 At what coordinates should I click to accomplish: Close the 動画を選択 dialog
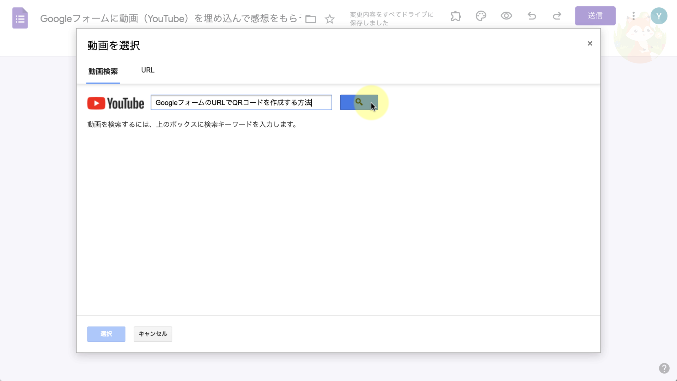tap(590, 43)
